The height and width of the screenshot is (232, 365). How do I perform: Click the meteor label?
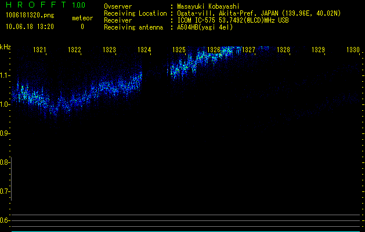(x=82, y=18)
